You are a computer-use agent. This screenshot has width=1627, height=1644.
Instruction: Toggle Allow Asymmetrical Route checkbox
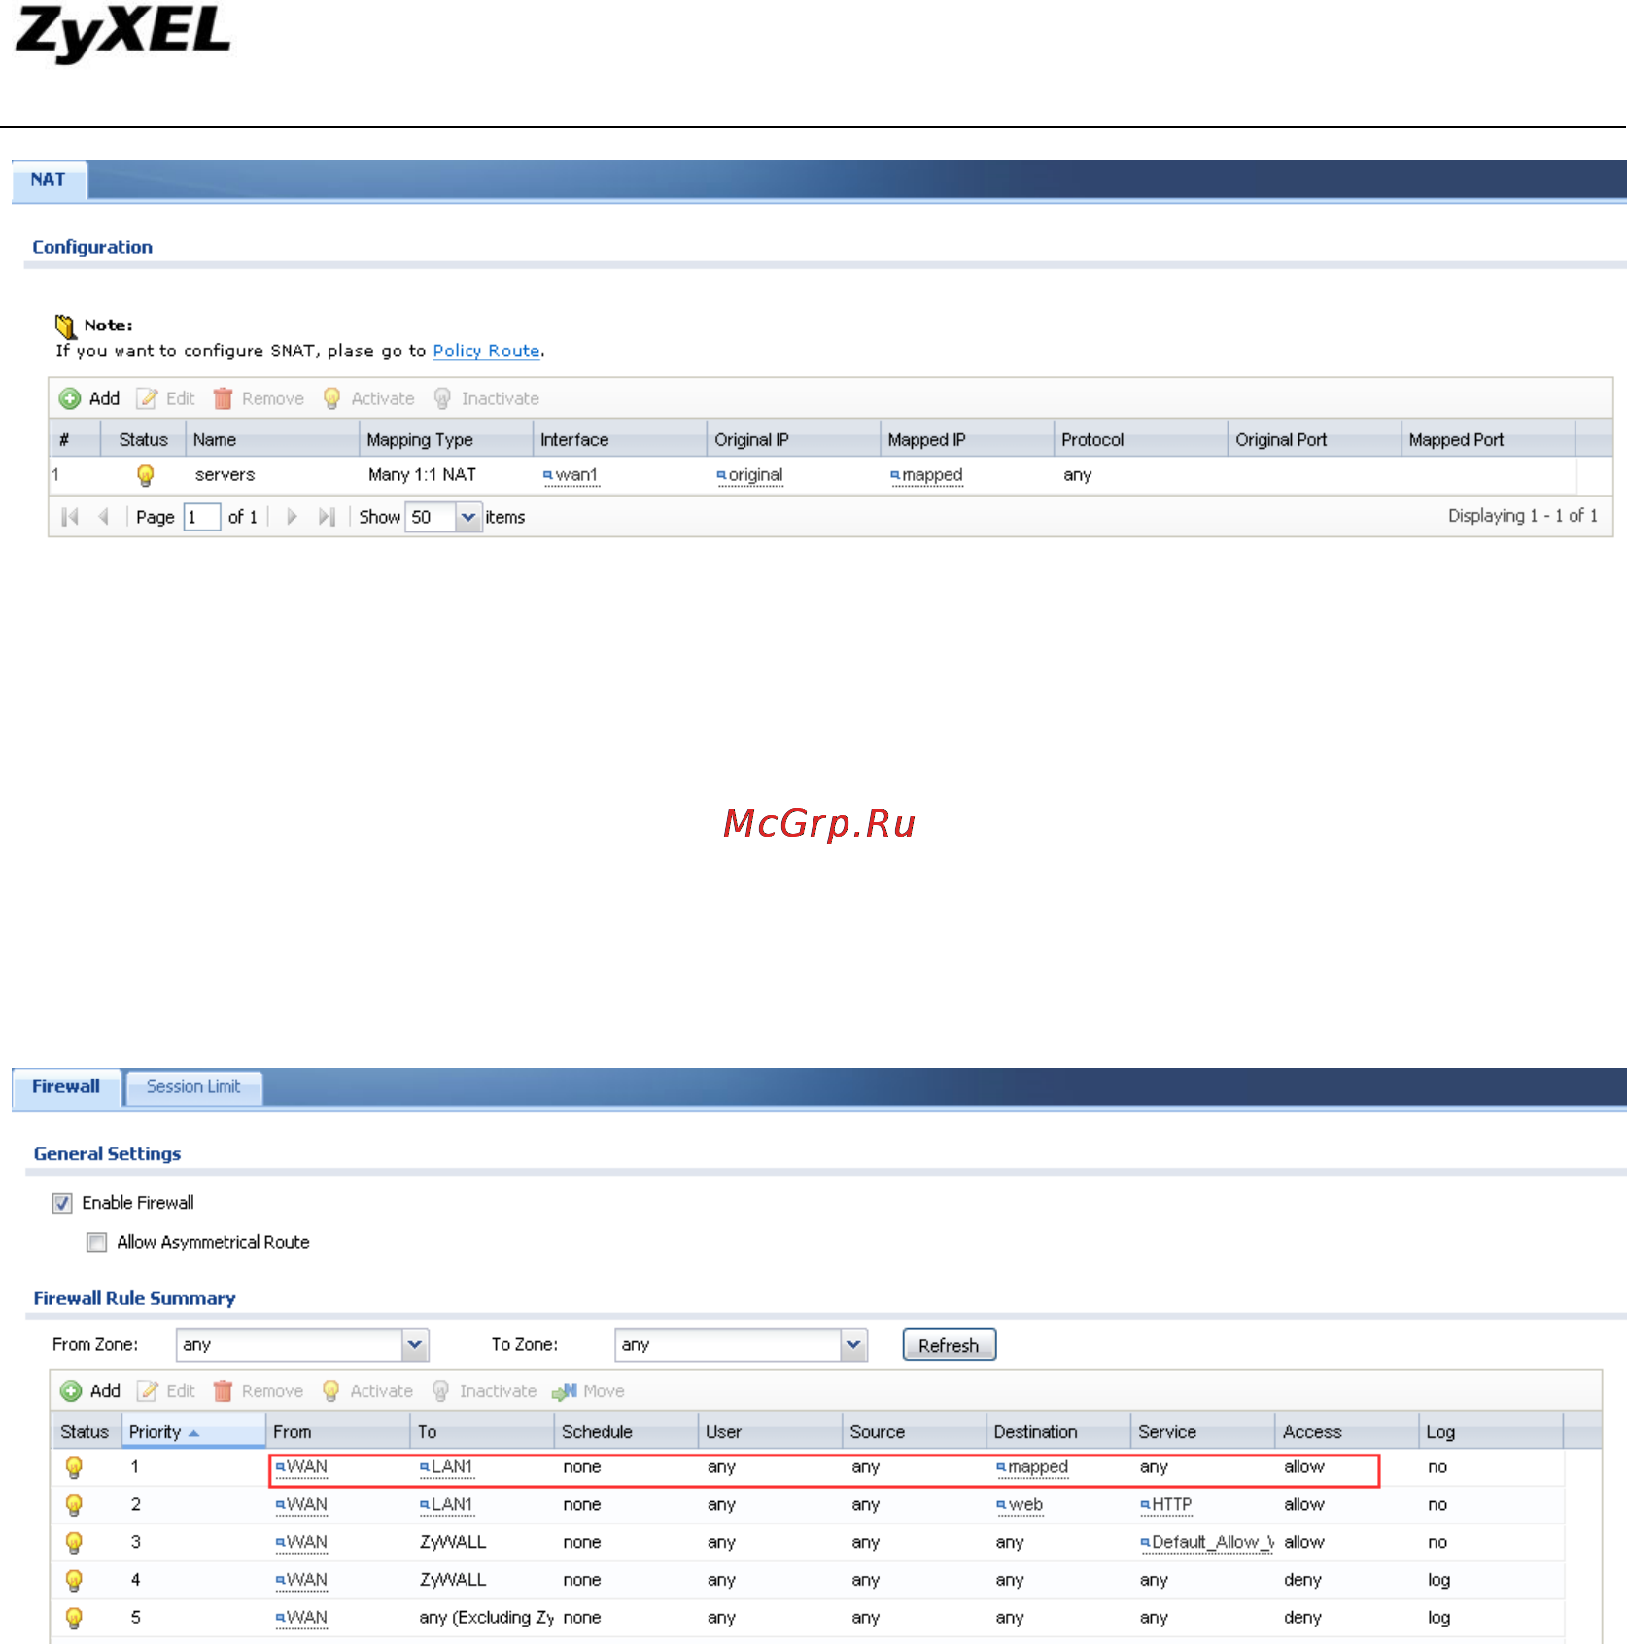(96, 1243)
